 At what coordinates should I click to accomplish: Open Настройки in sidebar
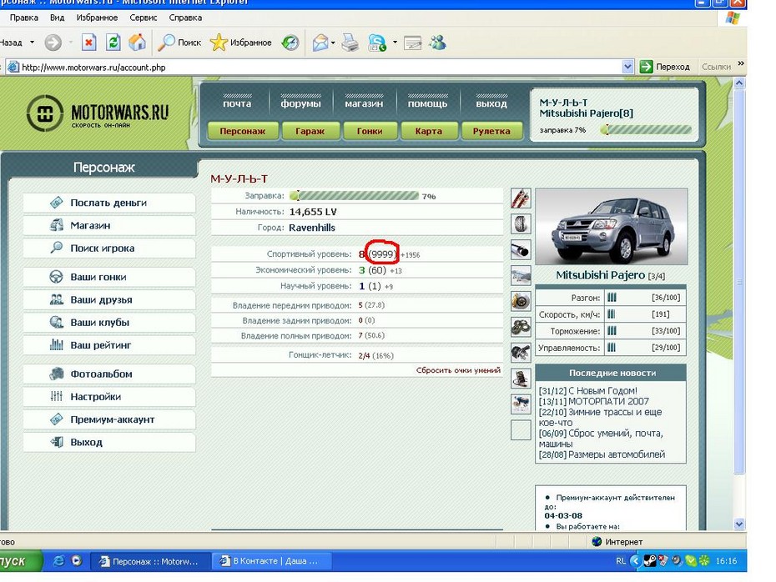(x=108, y=397)
